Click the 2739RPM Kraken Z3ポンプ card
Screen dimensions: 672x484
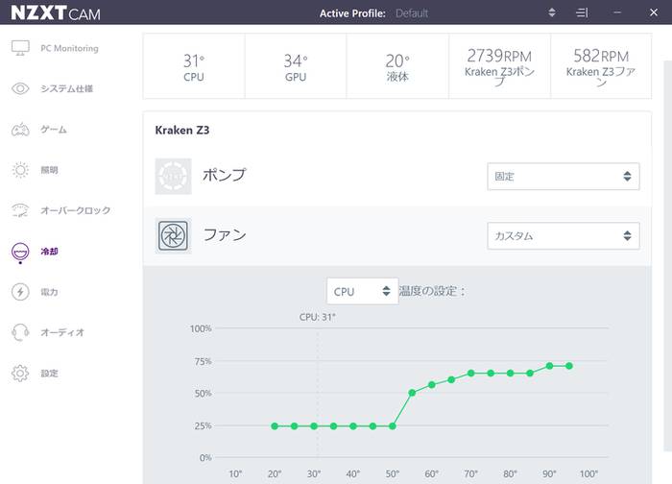click(x=499, y=66)
